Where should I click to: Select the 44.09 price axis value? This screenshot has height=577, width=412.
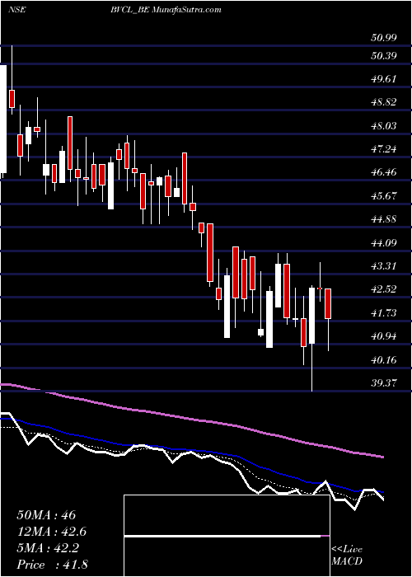pos(384,242)
